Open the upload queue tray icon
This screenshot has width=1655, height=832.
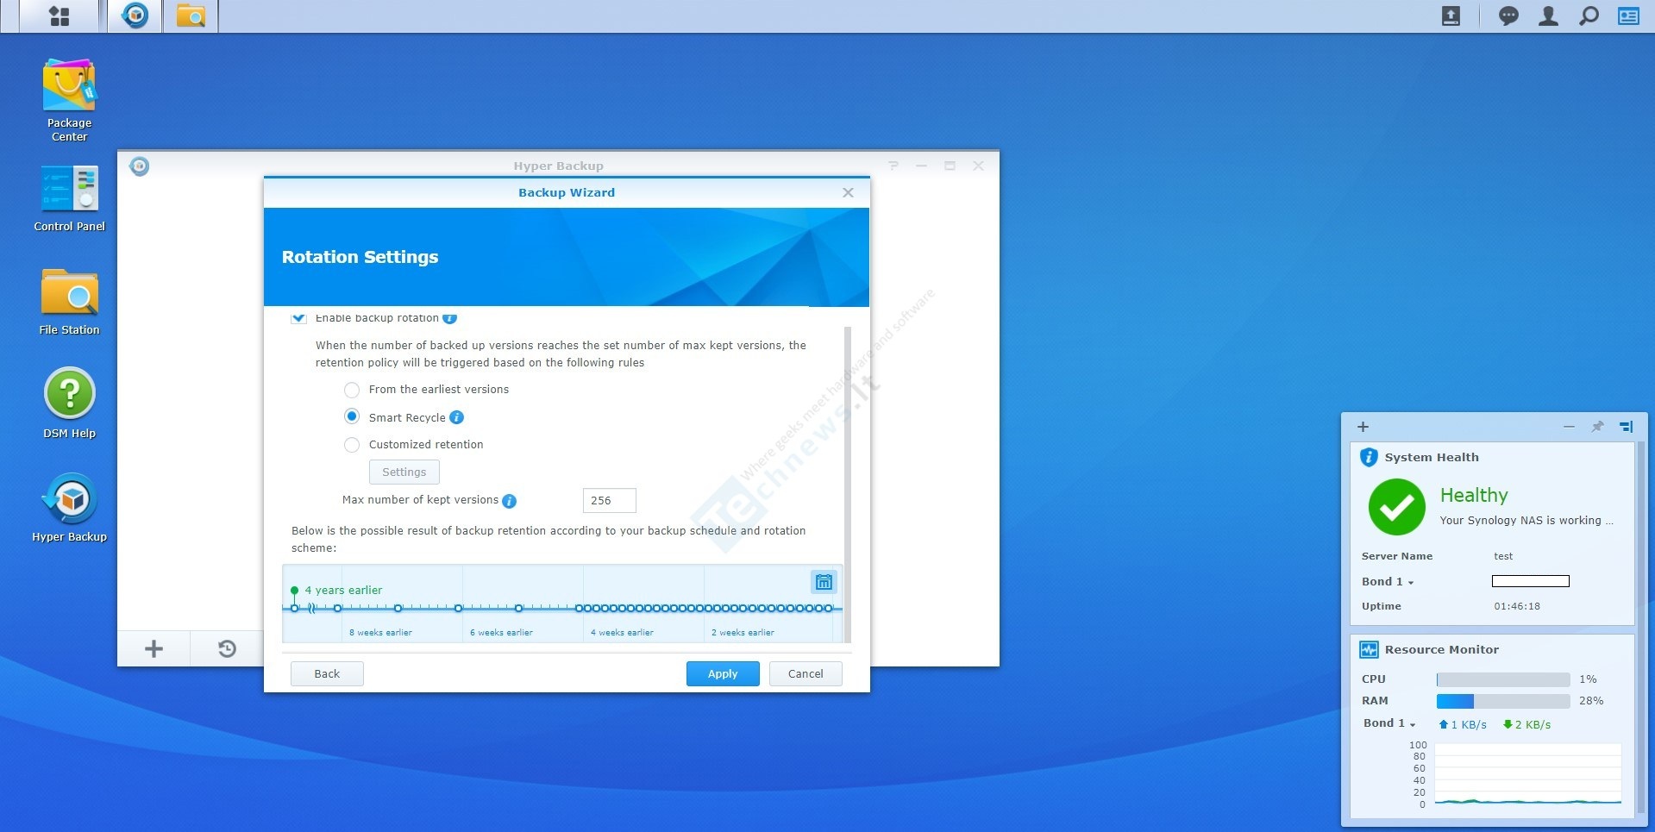click(1451, 16)
